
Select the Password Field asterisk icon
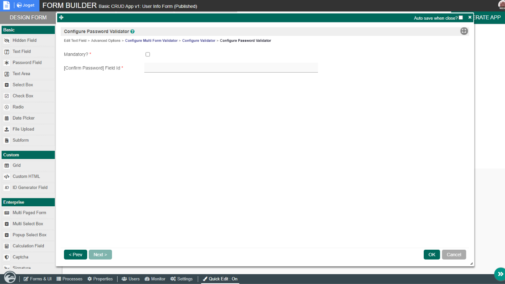(7, 63)
